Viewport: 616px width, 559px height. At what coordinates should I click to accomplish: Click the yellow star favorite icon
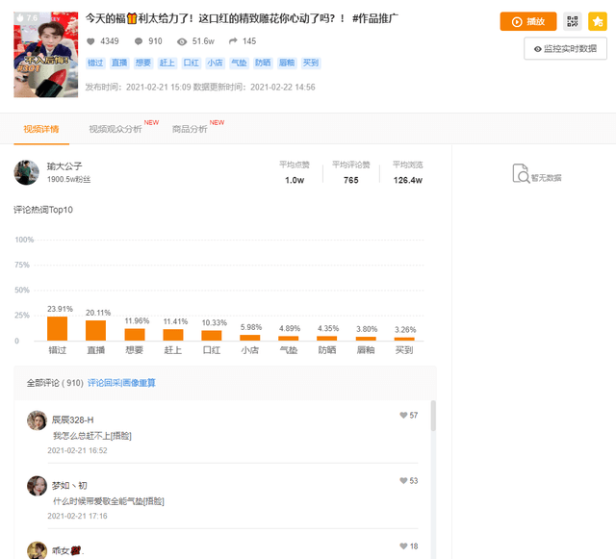pyautogui.click(x=597, y=21)
